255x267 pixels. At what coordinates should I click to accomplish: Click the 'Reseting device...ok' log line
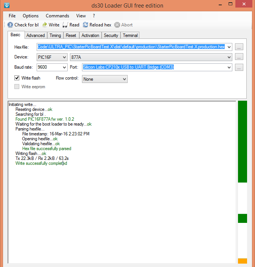34,109
